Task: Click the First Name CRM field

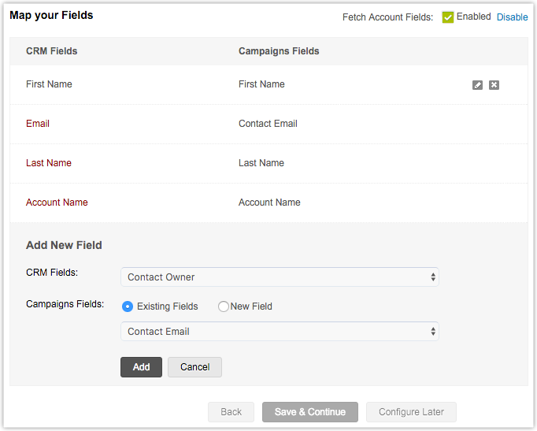Action: 49,84
